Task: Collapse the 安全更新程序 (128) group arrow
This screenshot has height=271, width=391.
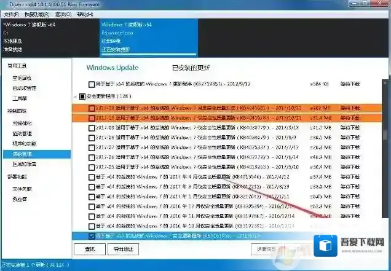Action: pos(76,96)
